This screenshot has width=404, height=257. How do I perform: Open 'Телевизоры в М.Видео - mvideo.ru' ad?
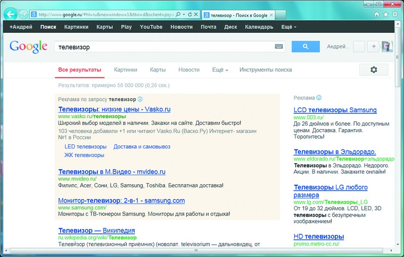coord(112,172)
